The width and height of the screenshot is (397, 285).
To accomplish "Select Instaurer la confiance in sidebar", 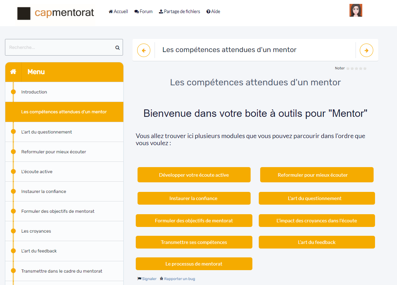I will [44, 192].
